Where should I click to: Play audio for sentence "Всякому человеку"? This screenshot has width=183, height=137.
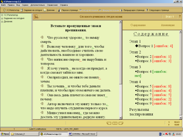[x=42, y=46]
